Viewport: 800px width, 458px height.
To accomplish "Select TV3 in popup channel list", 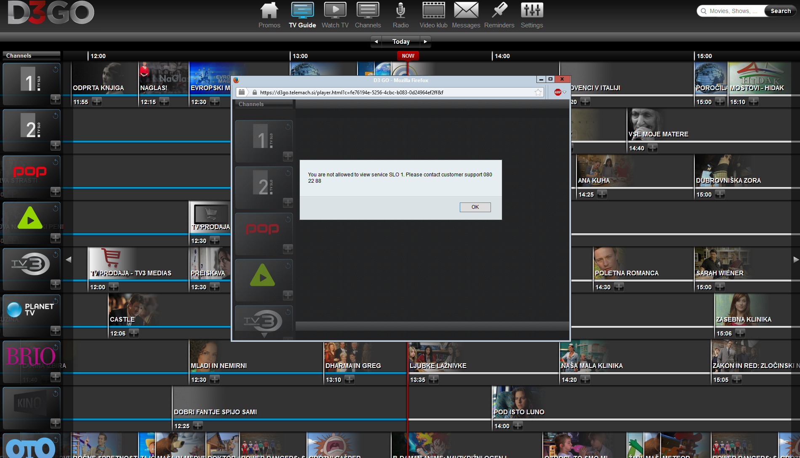I will [x=264, y=322].
